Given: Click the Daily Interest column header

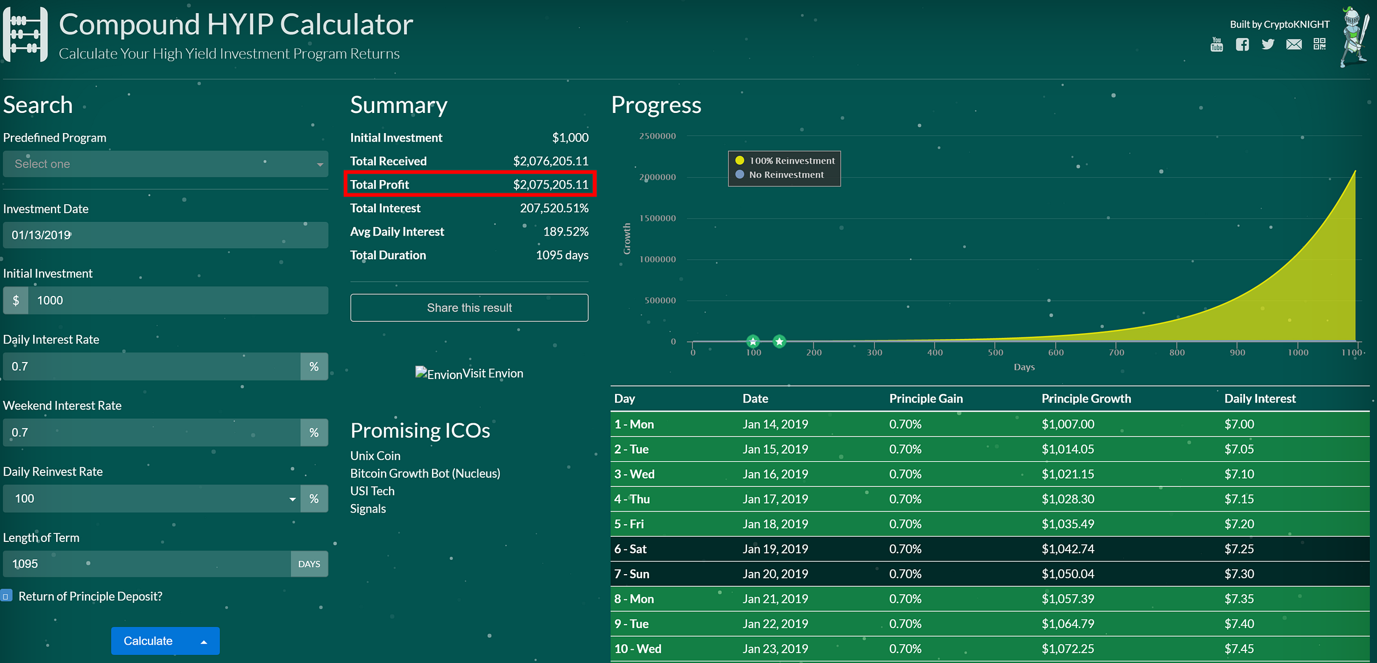Looking at the screenshot, I should pos(1260,399).
